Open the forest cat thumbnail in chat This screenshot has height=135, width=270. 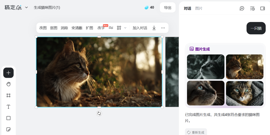[245, 67]
